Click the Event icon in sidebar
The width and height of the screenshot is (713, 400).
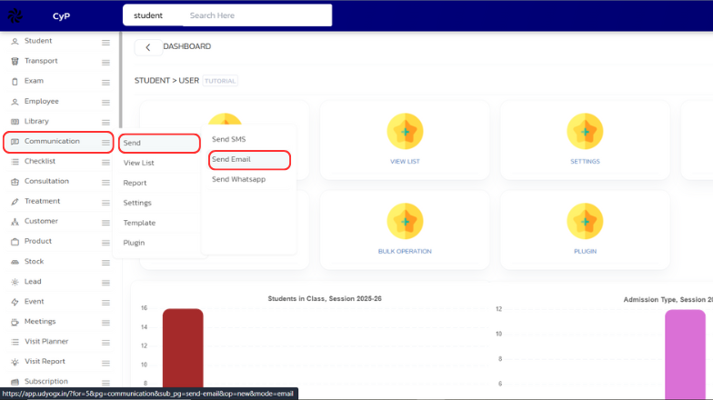pos(15,302)
